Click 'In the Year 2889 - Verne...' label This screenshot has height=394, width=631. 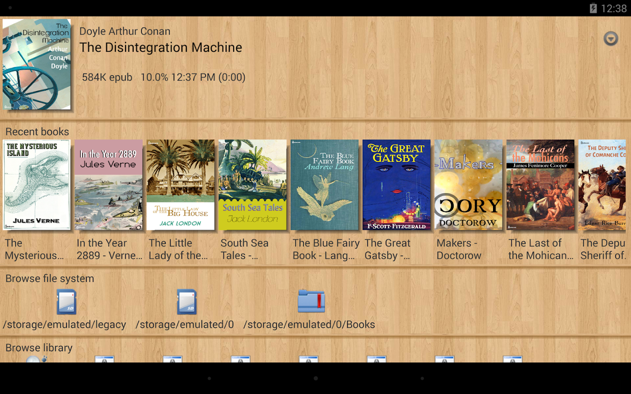[x=110, y=249]
